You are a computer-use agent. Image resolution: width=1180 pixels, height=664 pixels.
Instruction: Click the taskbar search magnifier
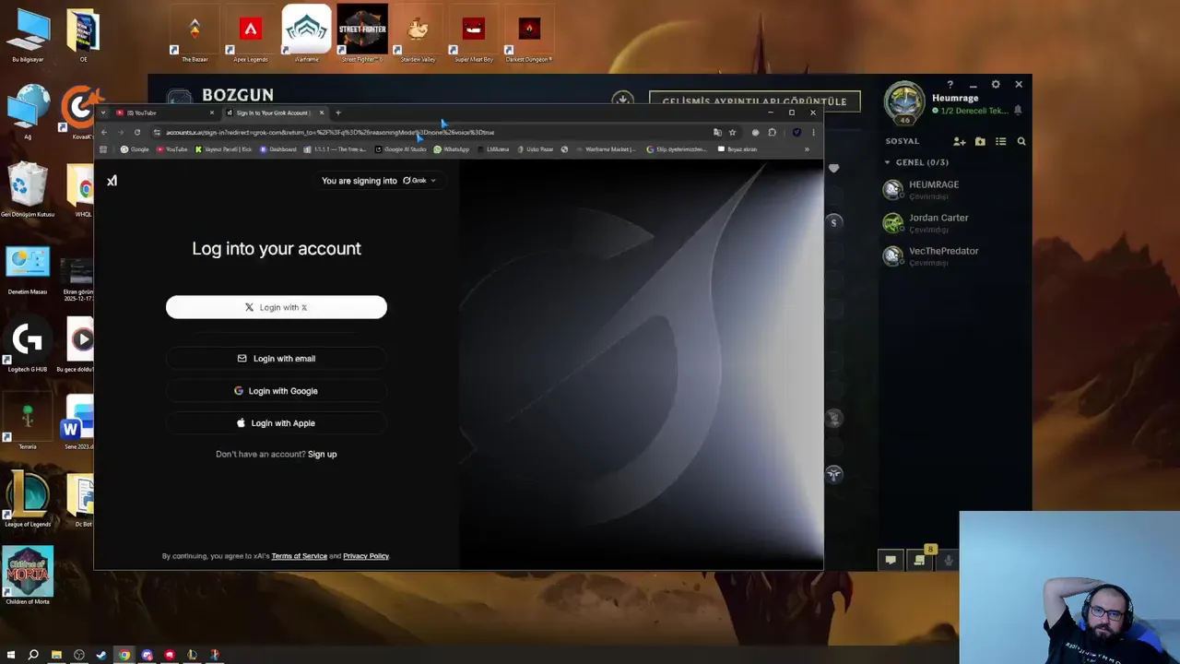click(x=33, y=655)
